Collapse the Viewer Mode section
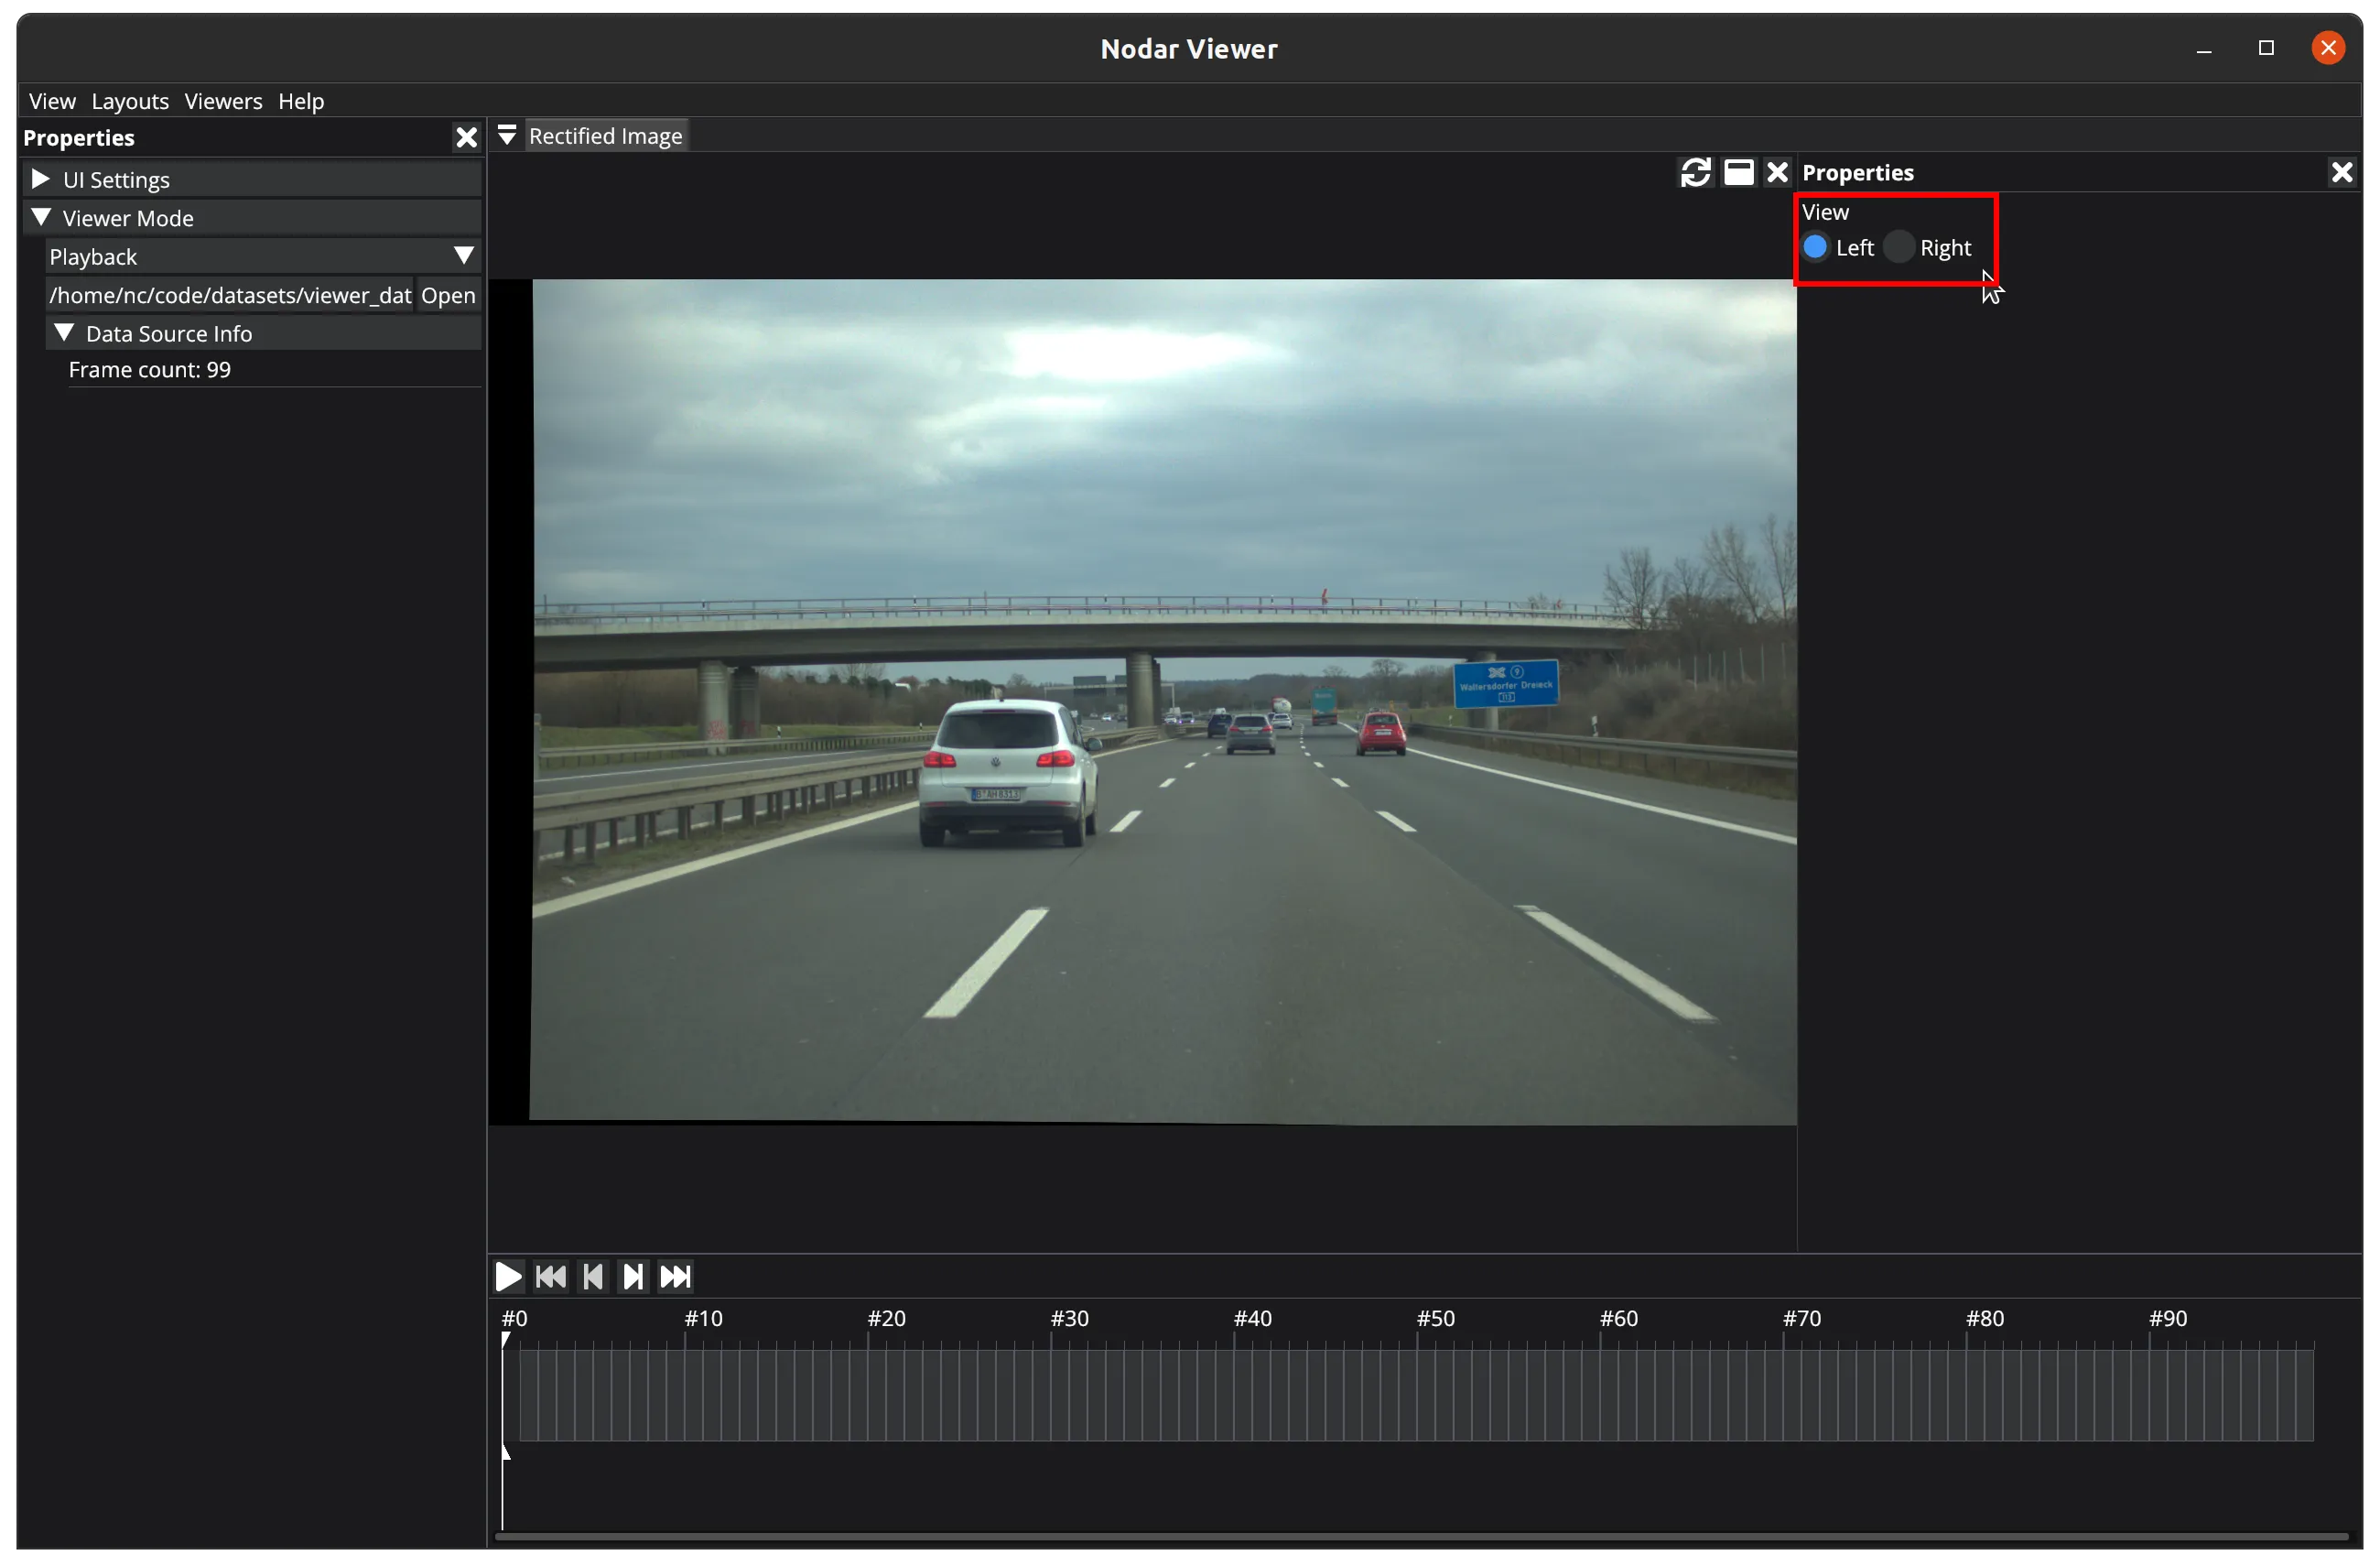Viewport: 2380px width, 1566px height. (41, 218)
